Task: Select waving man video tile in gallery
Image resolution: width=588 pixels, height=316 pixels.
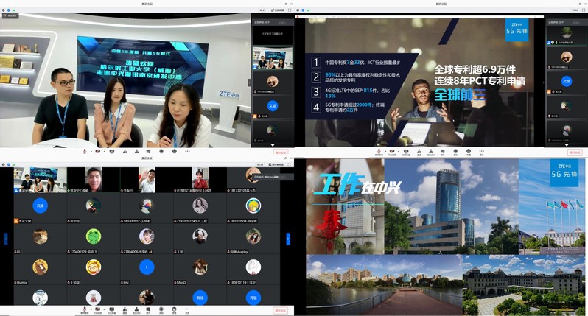Action: coord(147,180)
